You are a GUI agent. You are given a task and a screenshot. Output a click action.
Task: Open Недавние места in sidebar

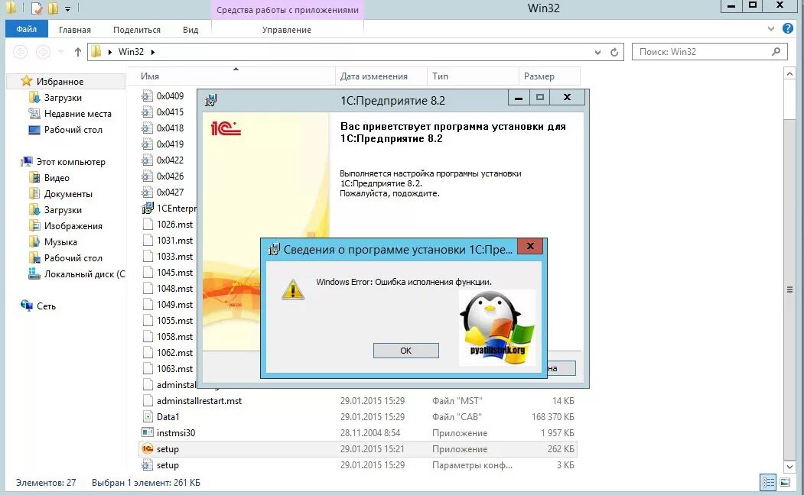pyautogui.click(x=77, y=114)
